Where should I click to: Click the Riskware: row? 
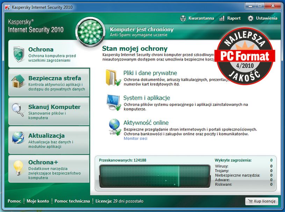click(244, 184)
